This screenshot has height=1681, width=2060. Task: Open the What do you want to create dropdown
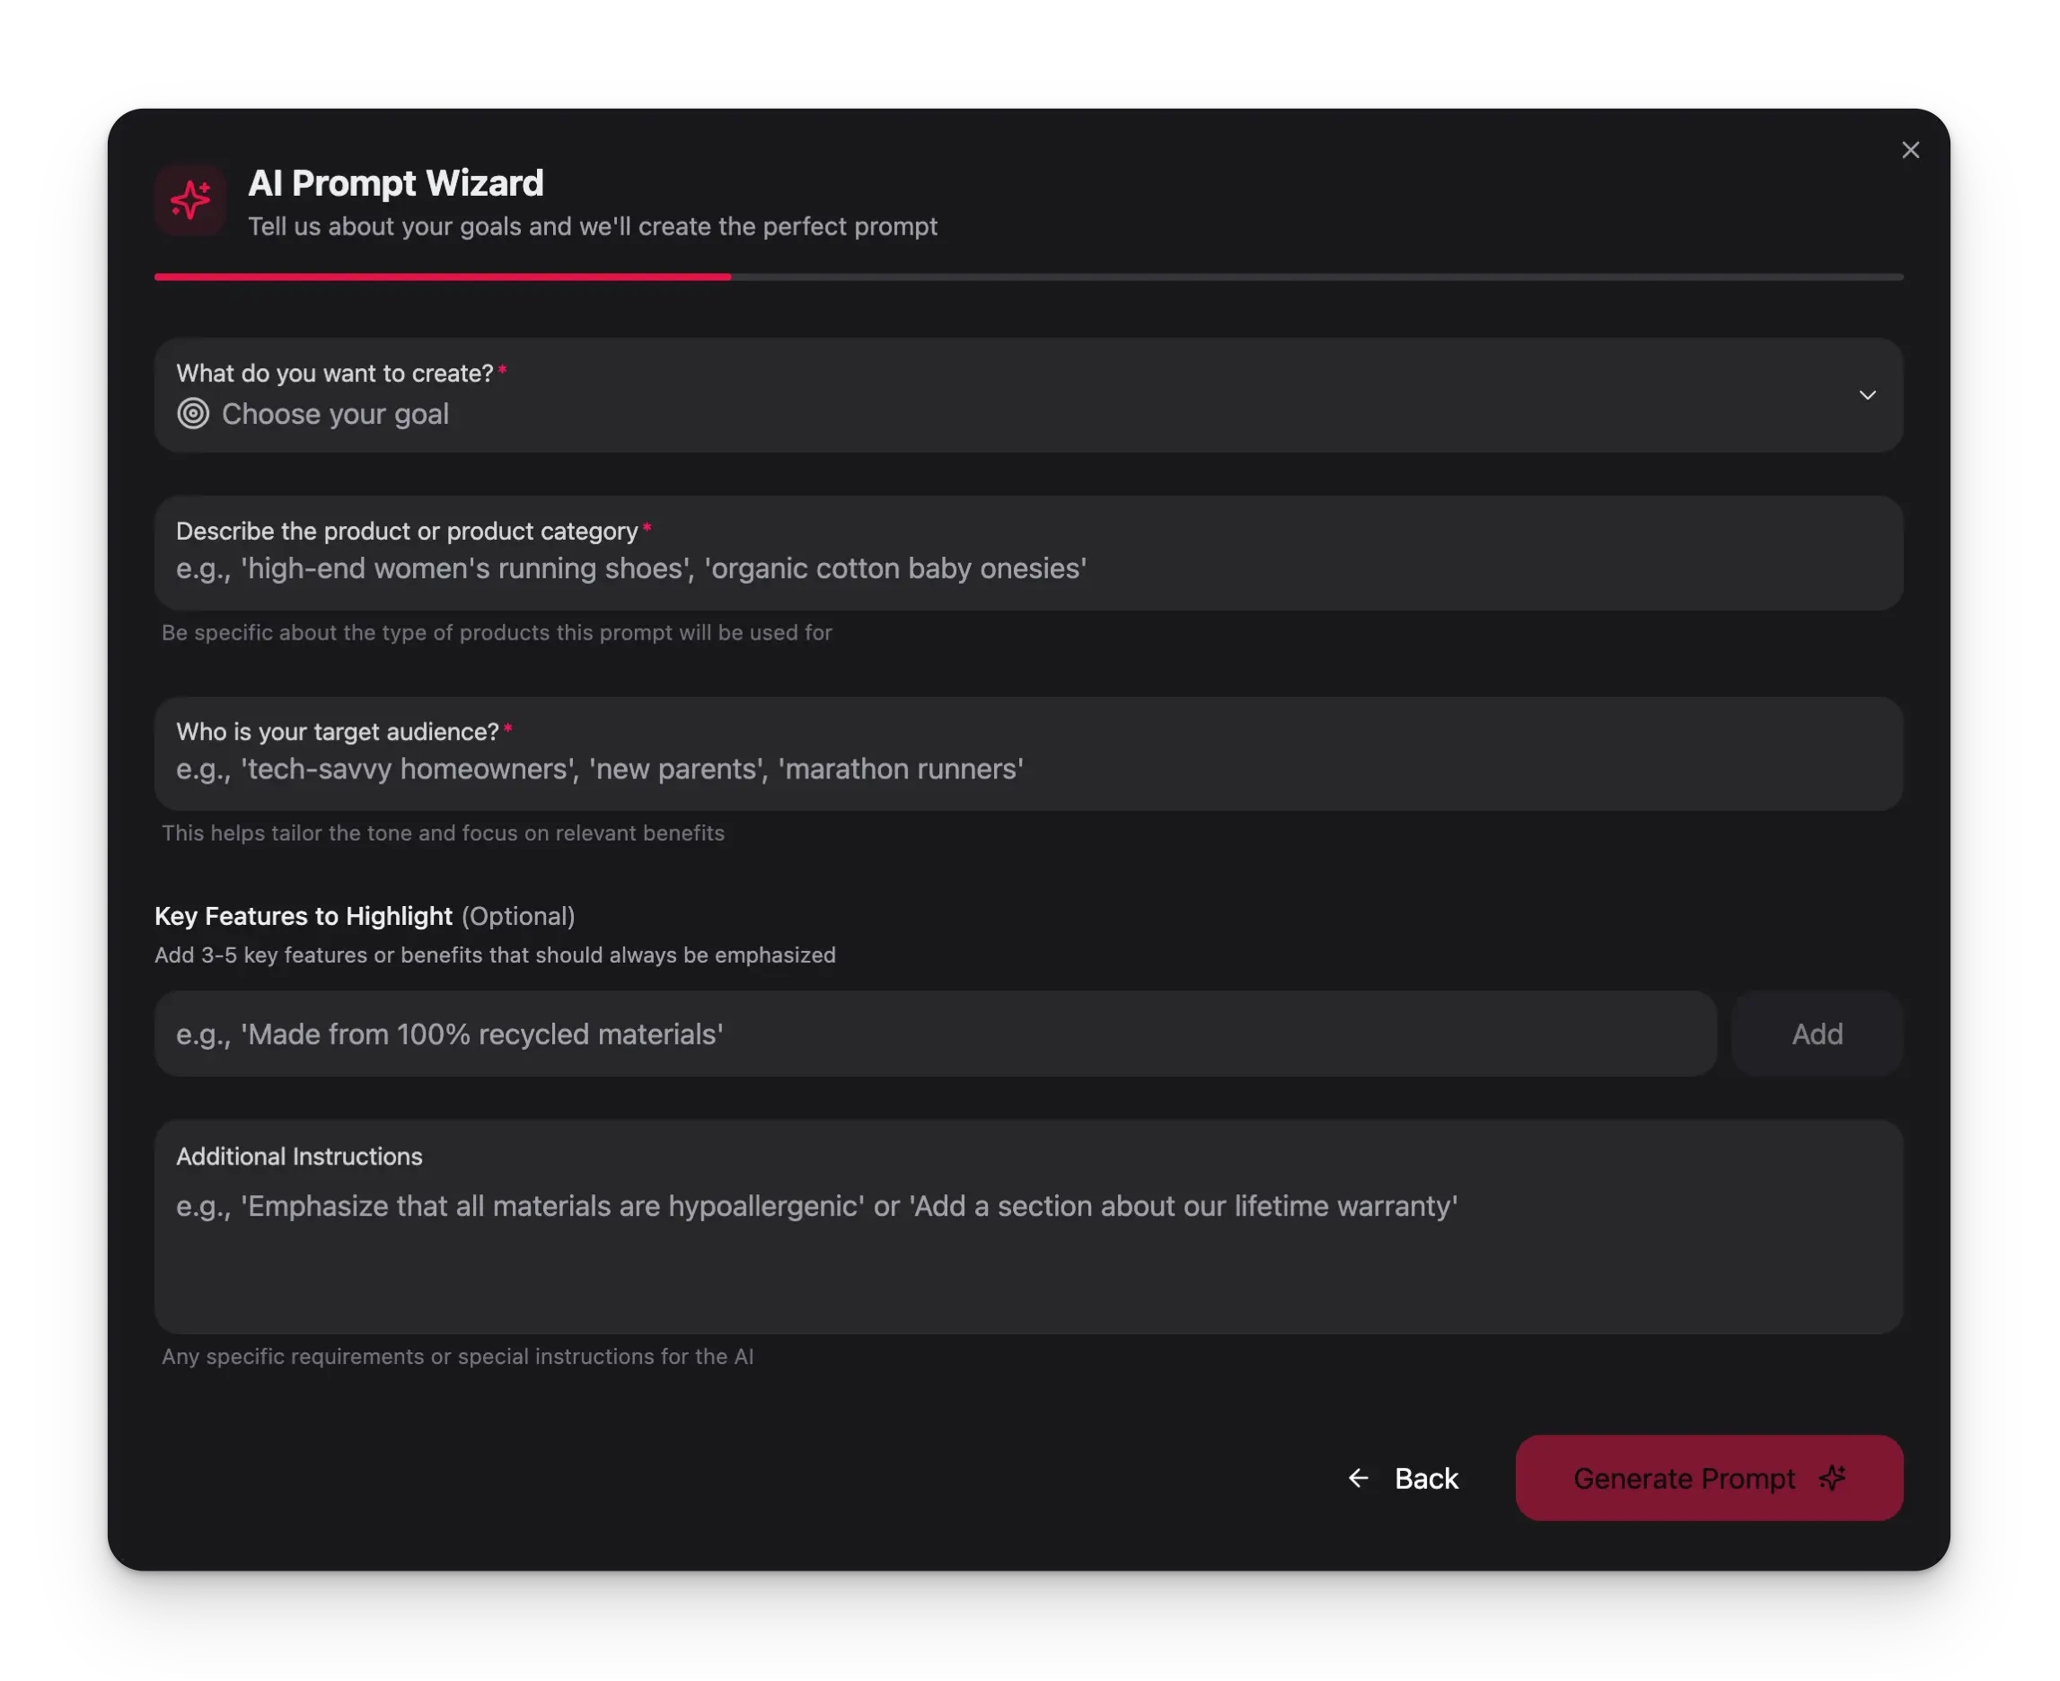(x=1029, y=395)
